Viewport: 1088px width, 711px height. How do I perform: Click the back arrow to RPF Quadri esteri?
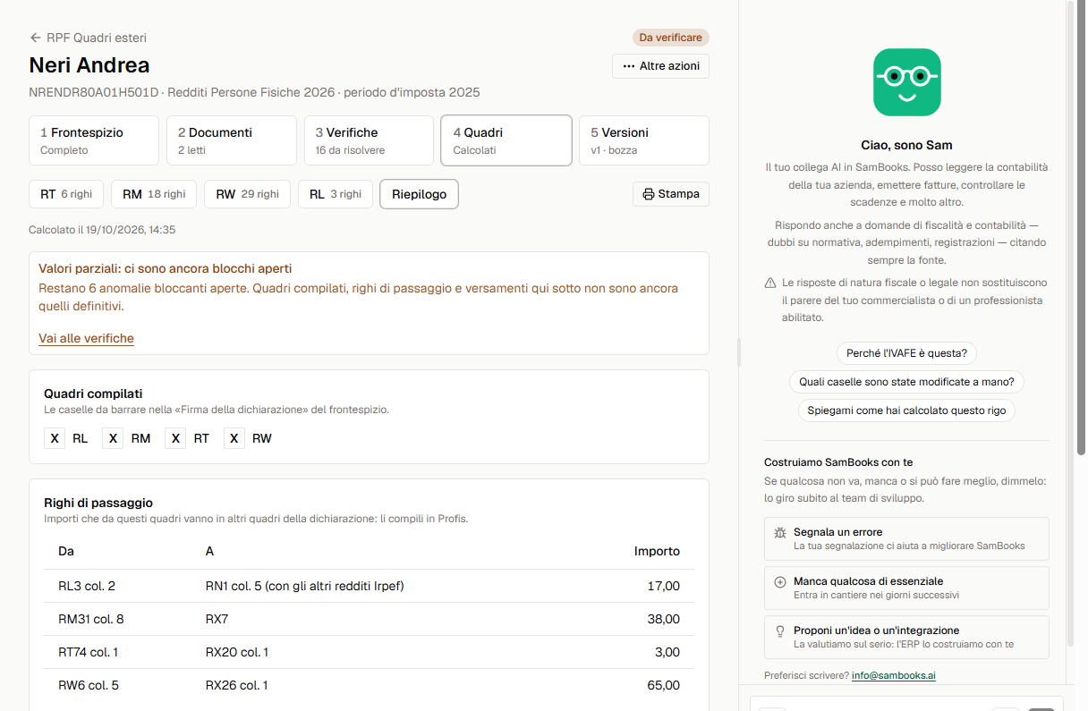coord(36,38)
